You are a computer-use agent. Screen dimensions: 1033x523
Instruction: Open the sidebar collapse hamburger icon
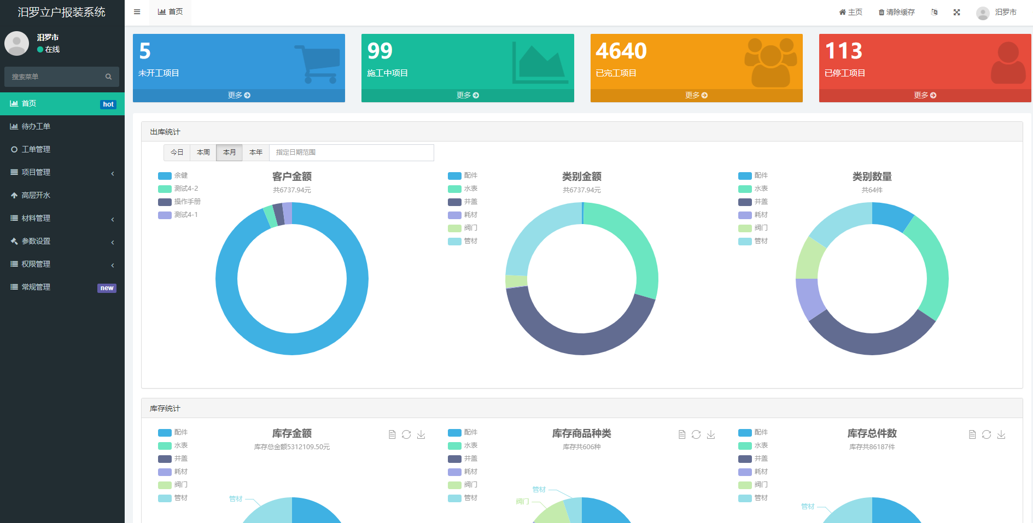tap(137, 11)
